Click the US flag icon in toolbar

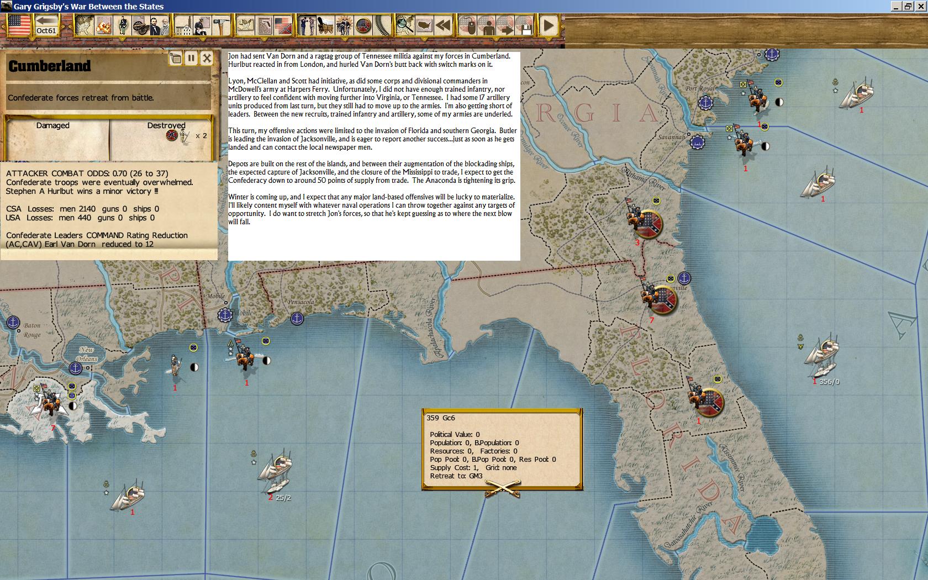[19, 25]
